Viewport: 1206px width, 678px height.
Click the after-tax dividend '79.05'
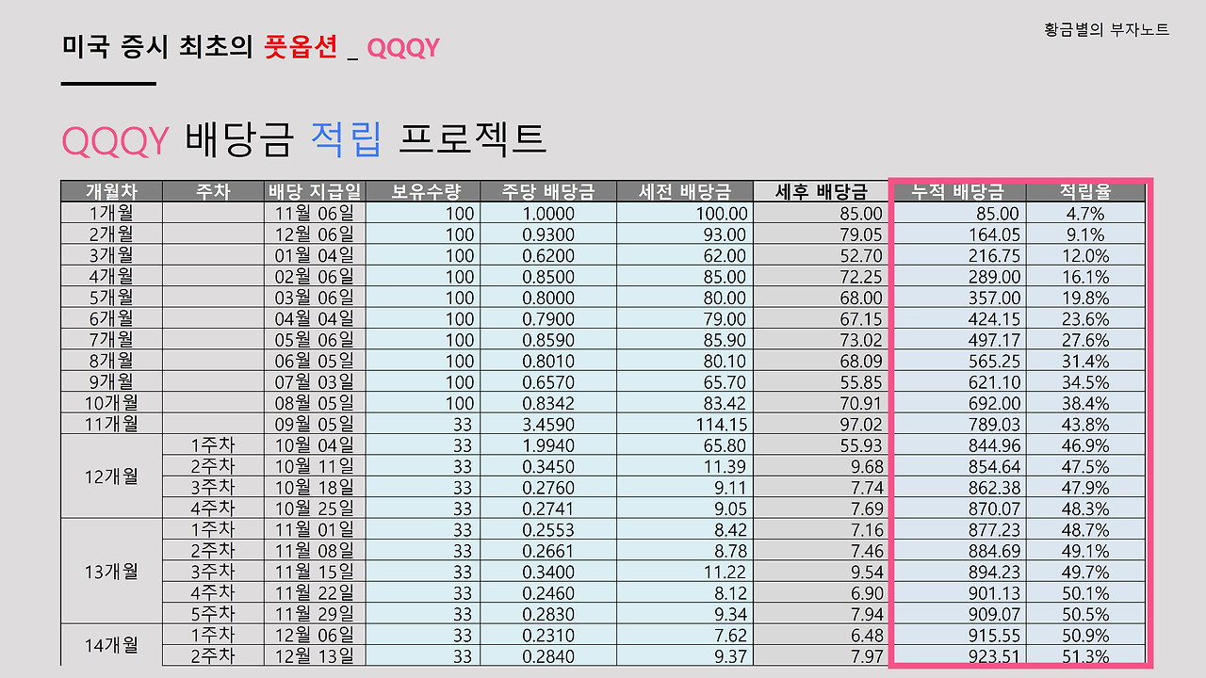pyautogui.click(x=861, y=234)
